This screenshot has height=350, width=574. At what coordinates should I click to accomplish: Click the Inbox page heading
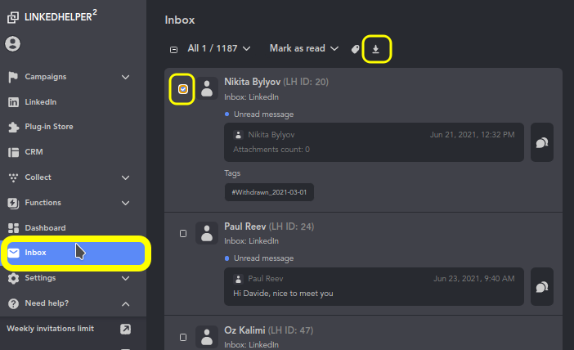pyautogui.click(x=180, y=20)
